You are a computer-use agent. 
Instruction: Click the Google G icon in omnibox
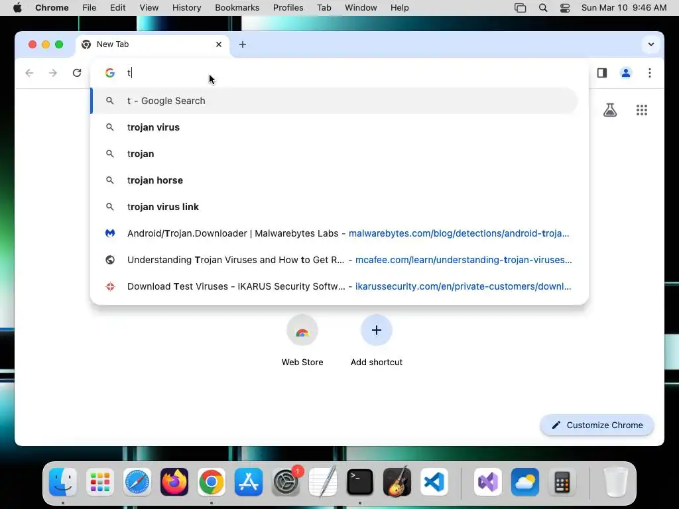click(x=110, y=73)
